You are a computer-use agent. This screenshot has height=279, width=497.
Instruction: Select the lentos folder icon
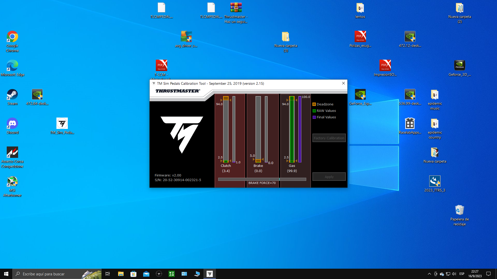tap(360, 10)
